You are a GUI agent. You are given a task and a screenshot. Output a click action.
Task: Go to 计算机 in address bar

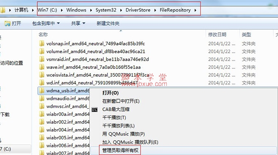pyautogui.click(x=21, y=10)
